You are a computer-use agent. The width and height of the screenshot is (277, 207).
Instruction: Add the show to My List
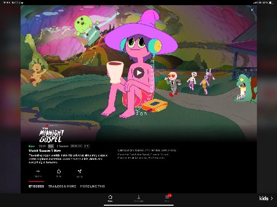(38, 173)
